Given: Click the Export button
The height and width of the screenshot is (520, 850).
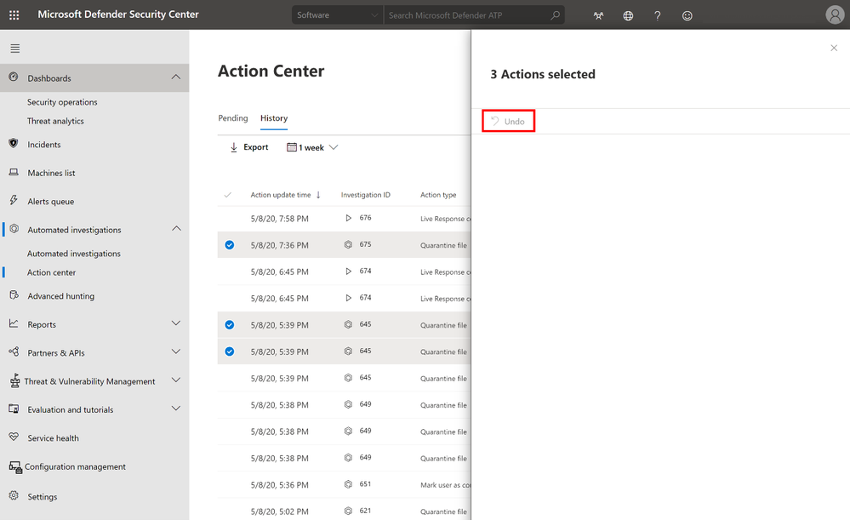Looking at the screenshot, I should 249,147.
